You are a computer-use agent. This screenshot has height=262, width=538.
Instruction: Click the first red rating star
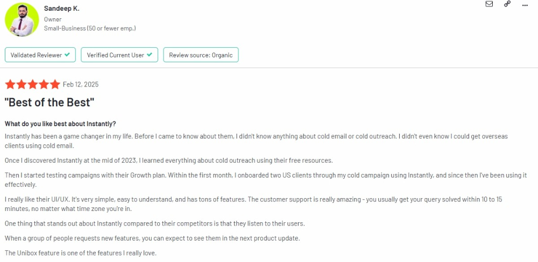(10, 84)
